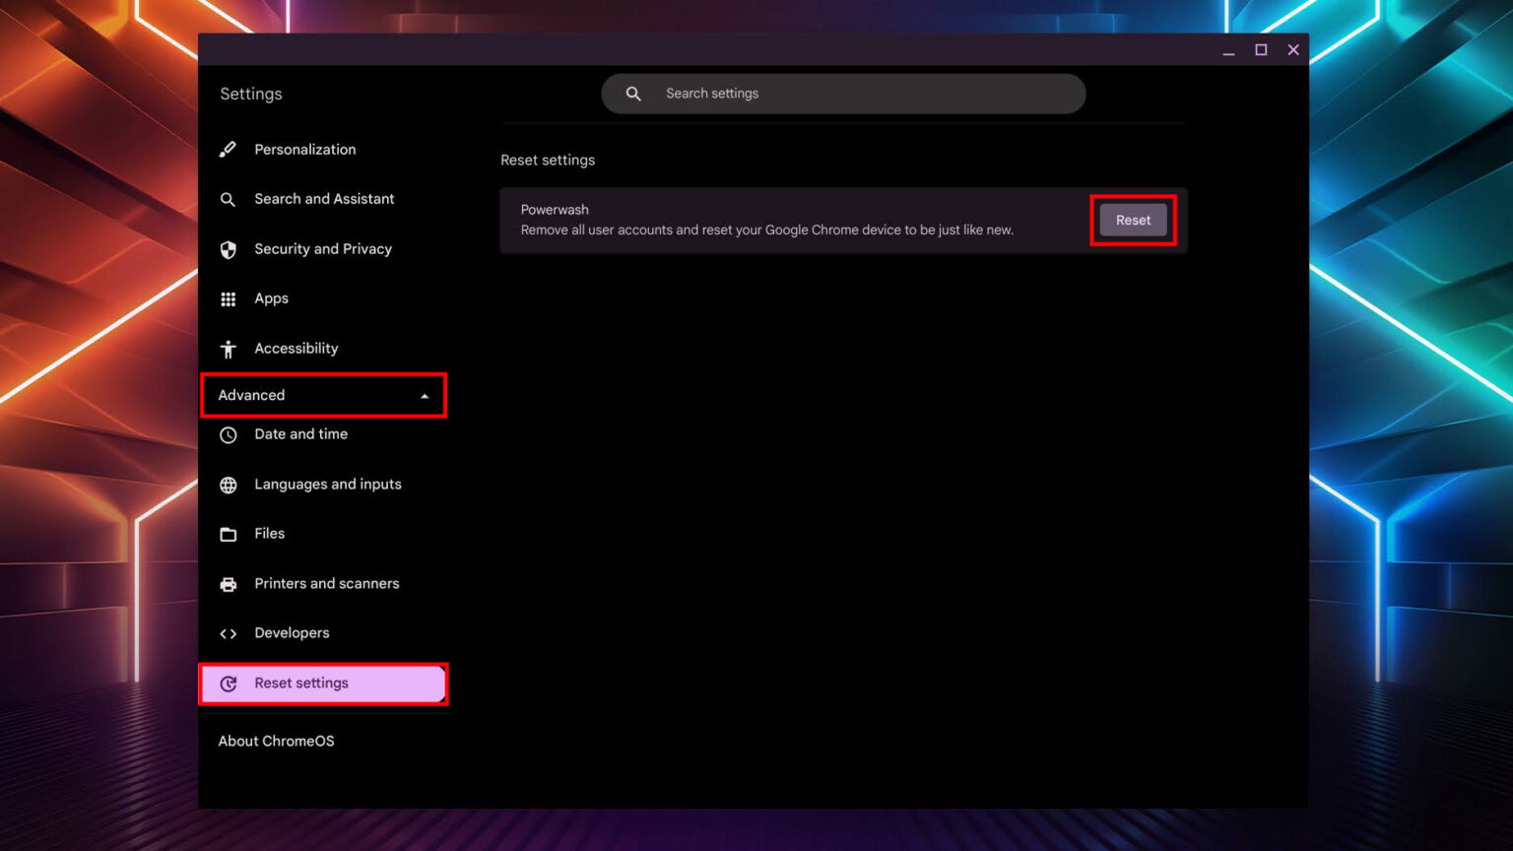Image resolution: width=1513 pixels, height=851 pixels.
Task: Open Security and Privacy settings
Action: pyautogui.click(x=323, y=249)
